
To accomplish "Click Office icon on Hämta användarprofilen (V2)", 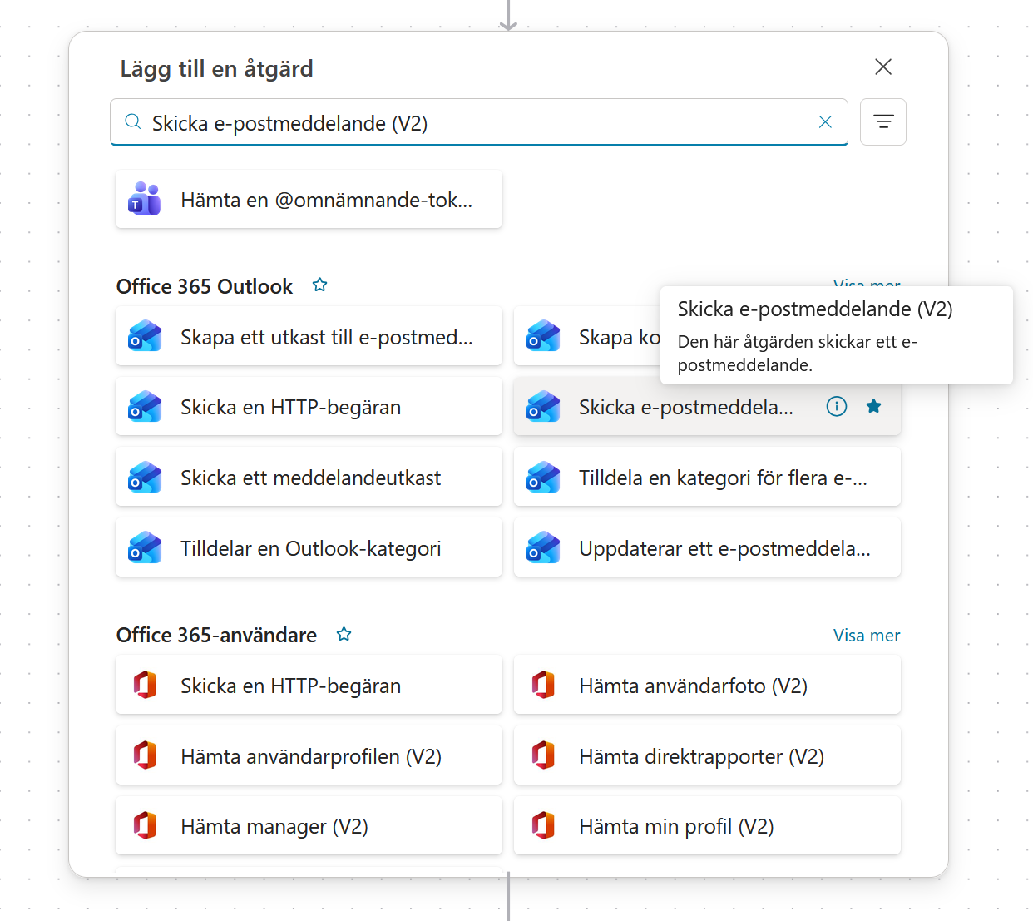I will (x=145, y=756).
